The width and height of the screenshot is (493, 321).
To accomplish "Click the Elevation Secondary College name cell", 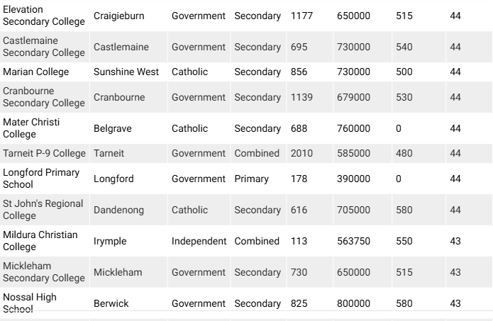I will 44,16.
